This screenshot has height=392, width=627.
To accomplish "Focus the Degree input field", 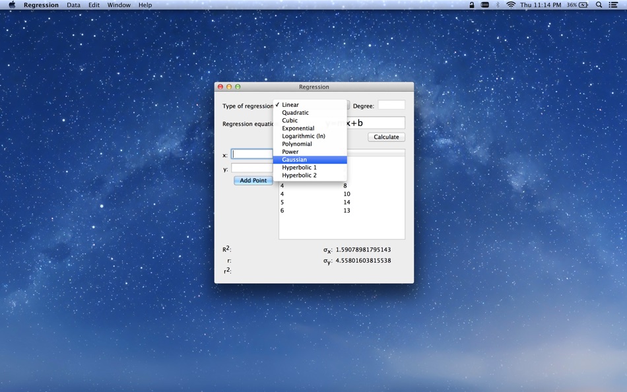I will tap(391, 105).
